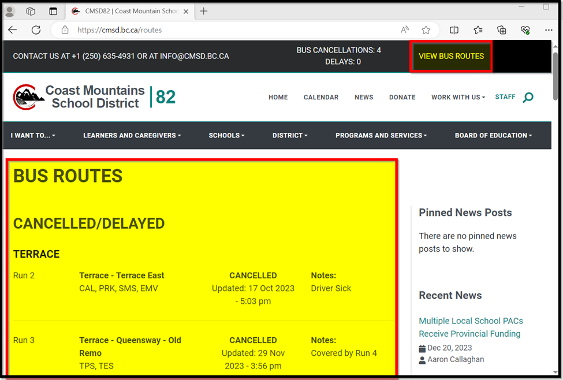Screen dimensions: 563x380
Task: Open the split screen icon
Action: pos(454,30)
